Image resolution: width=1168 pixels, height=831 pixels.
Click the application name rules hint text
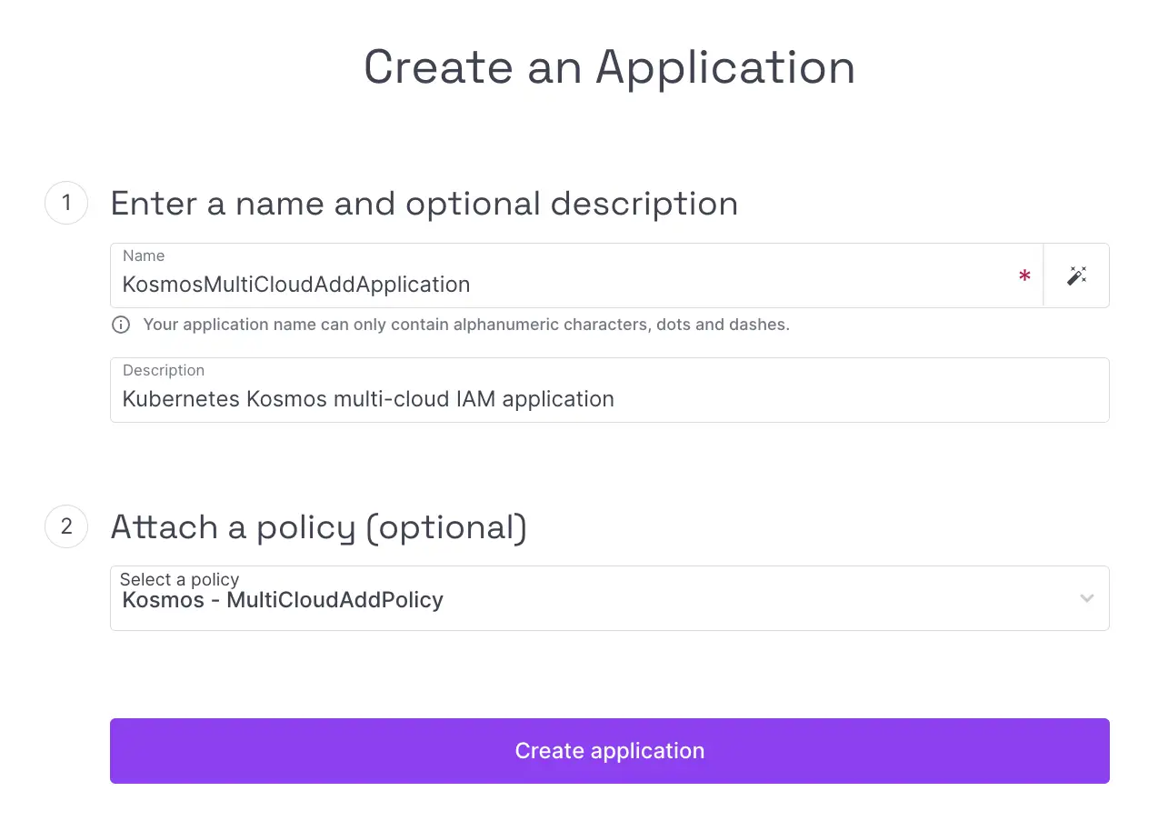tap(466, 325)
